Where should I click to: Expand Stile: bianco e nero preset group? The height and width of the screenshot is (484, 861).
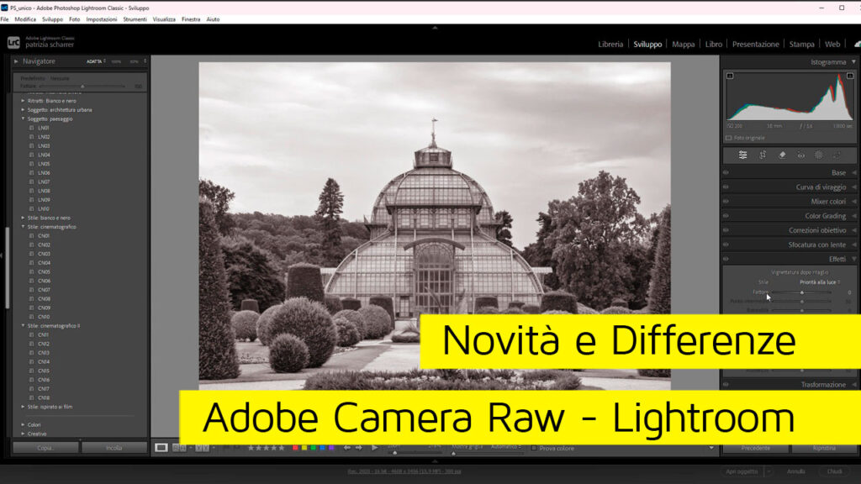(23, 218)
